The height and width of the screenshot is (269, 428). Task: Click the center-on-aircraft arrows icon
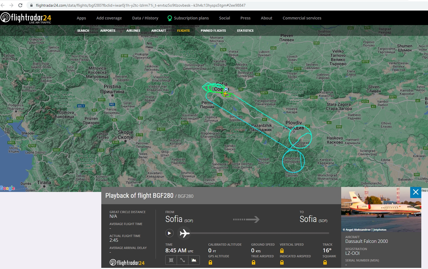click(171, 260)
